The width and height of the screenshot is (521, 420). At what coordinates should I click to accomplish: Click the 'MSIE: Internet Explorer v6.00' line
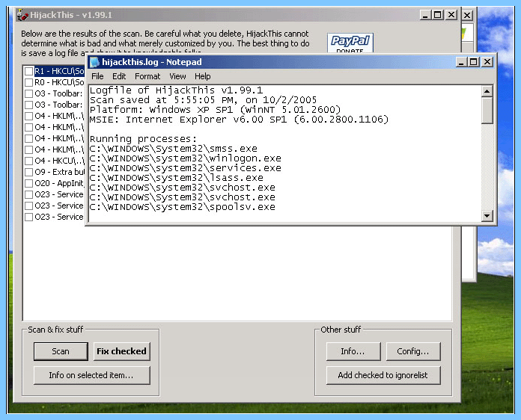[239, 120]
